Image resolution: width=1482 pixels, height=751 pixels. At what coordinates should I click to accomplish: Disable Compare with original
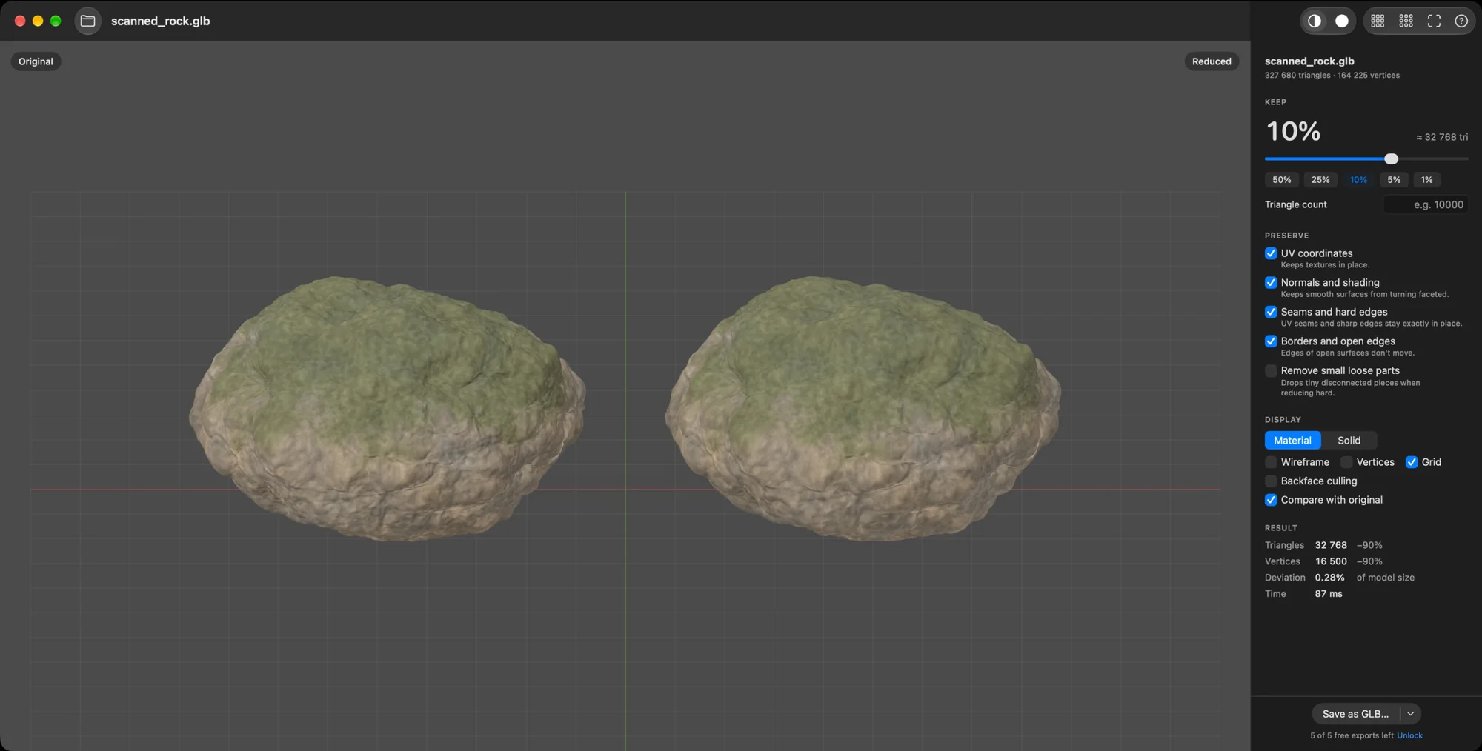1271,500
